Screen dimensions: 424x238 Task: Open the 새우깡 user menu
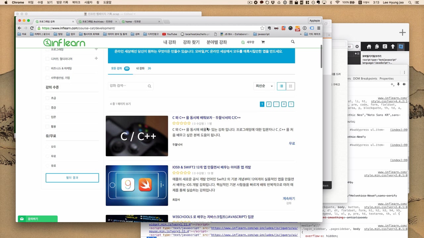(x=248, y=42)
